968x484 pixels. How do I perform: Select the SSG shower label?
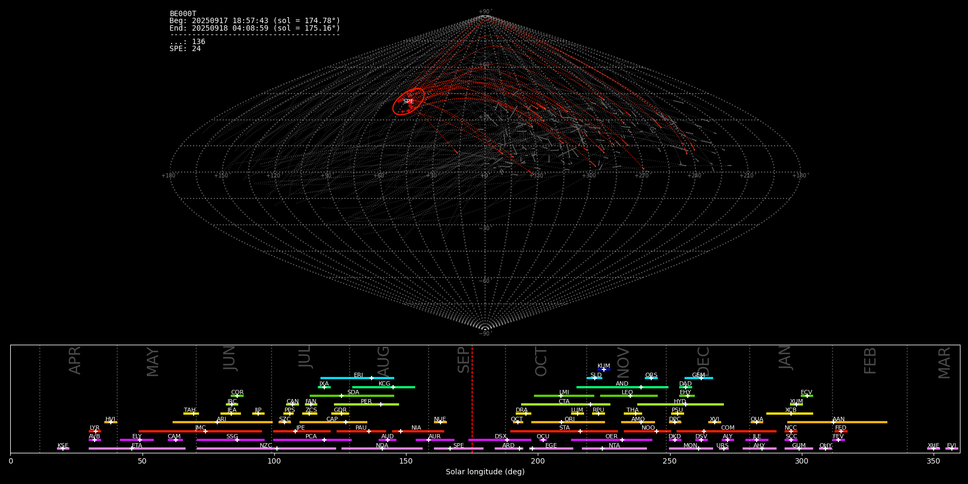pos(232,437)
